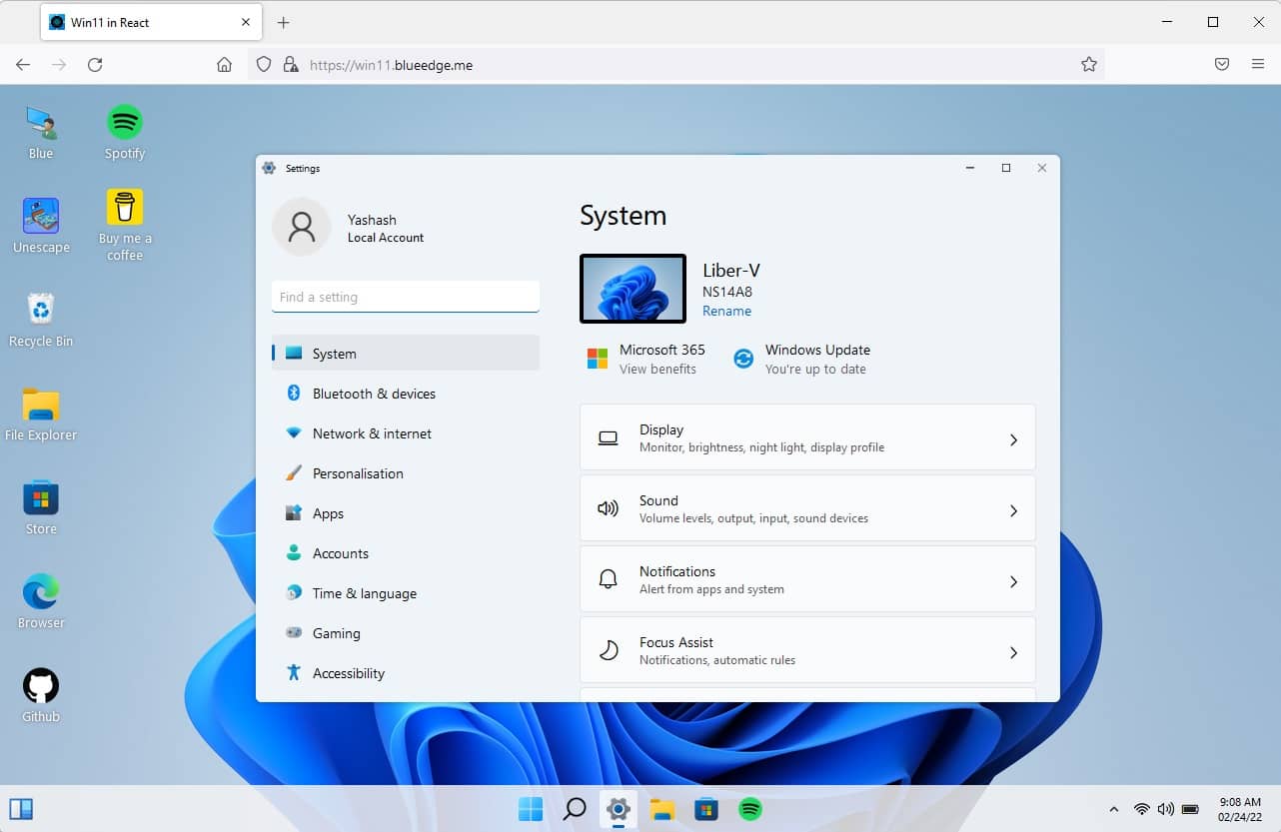The image size is (1281, 832).
Task: Open the Start menu from the taskbar
Action: (531, 808)
